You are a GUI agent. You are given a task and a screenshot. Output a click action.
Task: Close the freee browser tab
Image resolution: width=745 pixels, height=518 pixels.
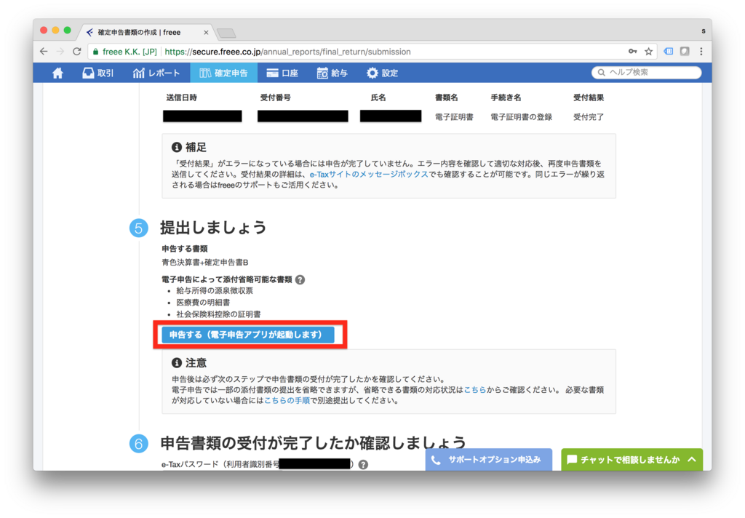[206, 32]
